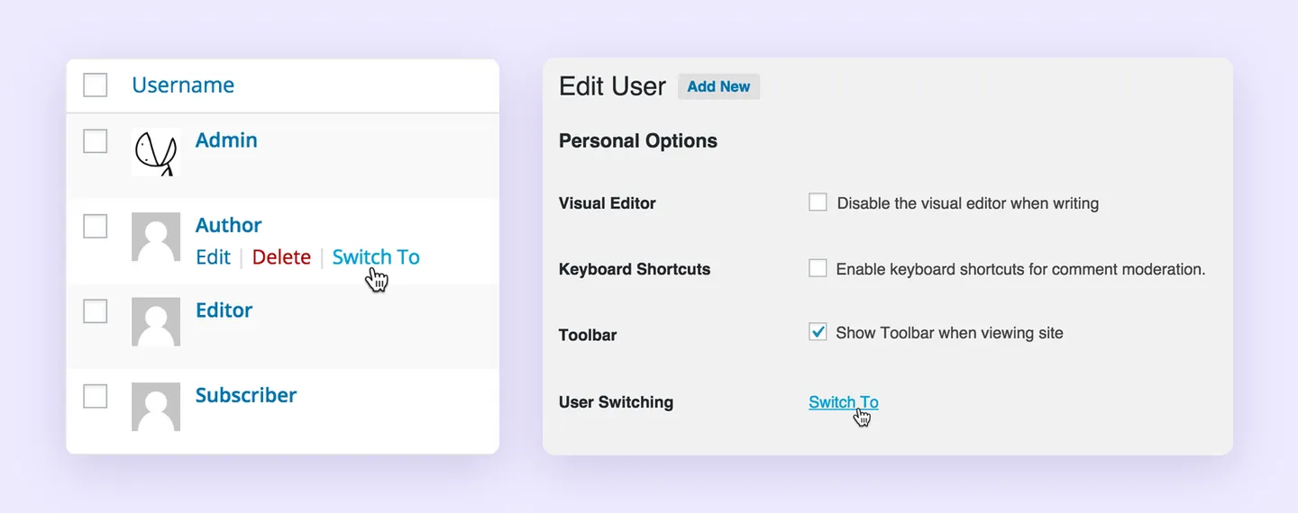
Task: Click the Keyboard Shortcuts label
Action: (635, 269)
